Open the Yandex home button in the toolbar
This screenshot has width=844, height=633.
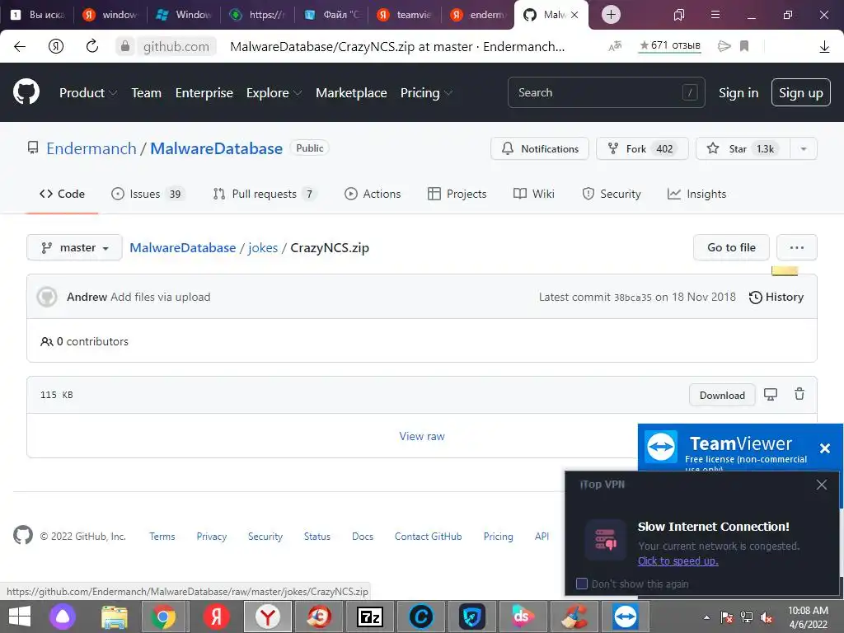click(56, 46)
